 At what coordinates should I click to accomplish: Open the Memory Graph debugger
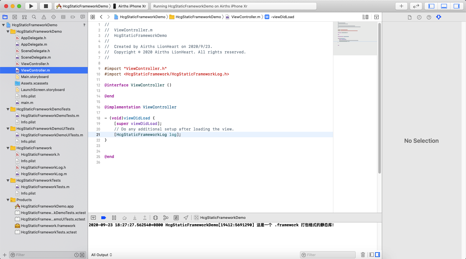(166, 218)
